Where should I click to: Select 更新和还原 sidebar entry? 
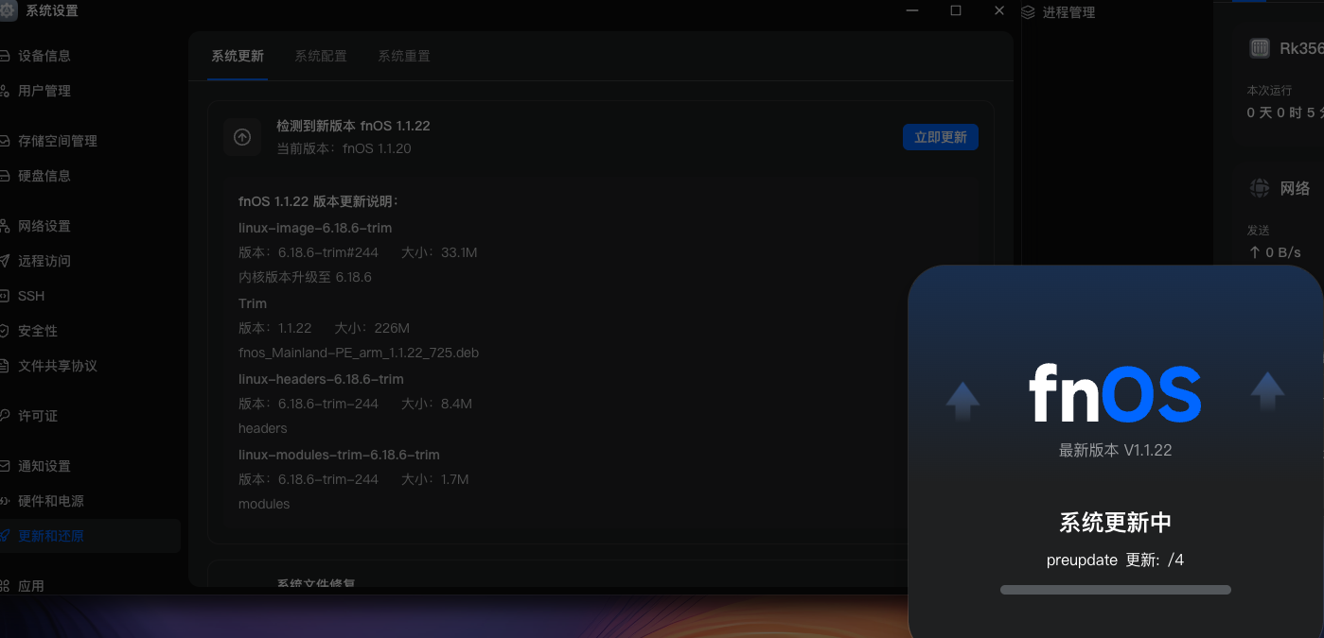(90, 536)
